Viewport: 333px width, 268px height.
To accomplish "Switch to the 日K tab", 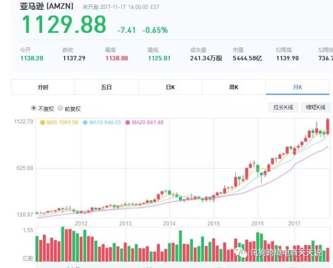I will point(170,87).
